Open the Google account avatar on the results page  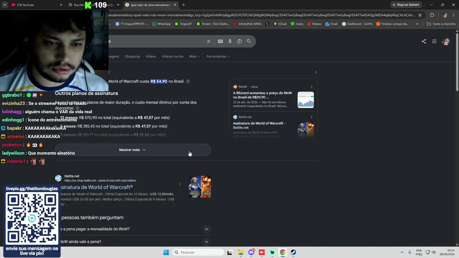tap(446, 41)
